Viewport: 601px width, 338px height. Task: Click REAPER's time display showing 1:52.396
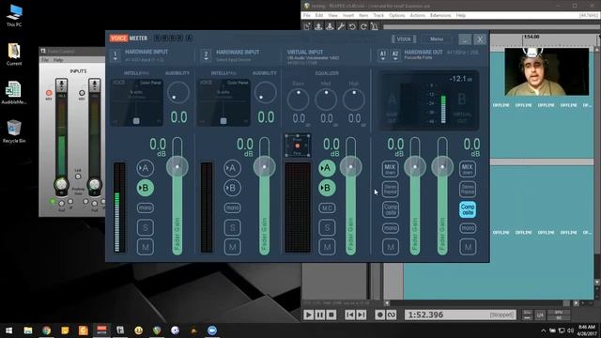pos(460,315)
